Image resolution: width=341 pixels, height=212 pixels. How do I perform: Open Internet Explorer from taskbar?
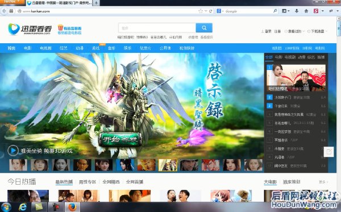coord(22,207)
